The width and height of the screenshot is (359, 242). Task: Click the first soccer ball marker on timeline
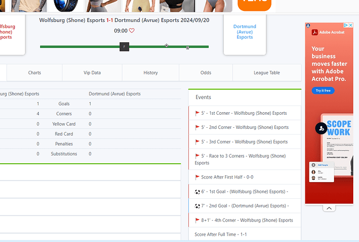pos(166,46)
